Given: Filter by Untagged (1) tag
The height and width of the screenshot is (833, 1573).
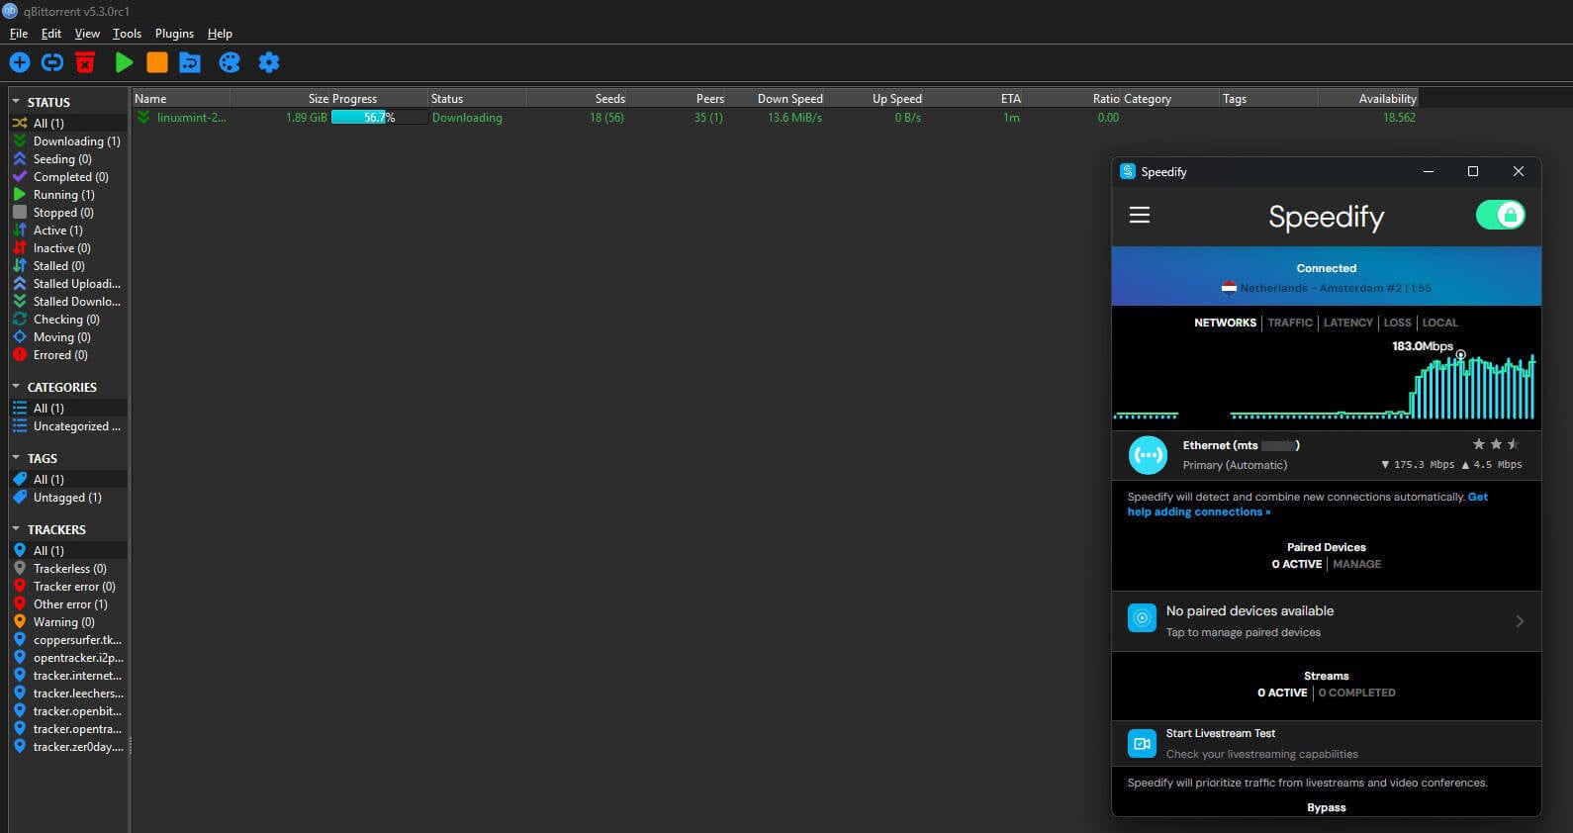Looking at the screenshot, I should (67, 498).
